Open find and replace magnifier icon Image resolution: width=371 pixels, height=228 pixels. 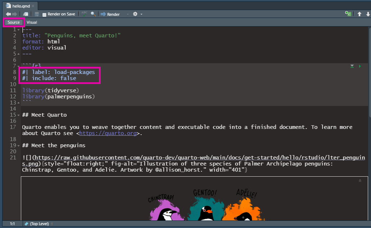[x=93, y=14]
